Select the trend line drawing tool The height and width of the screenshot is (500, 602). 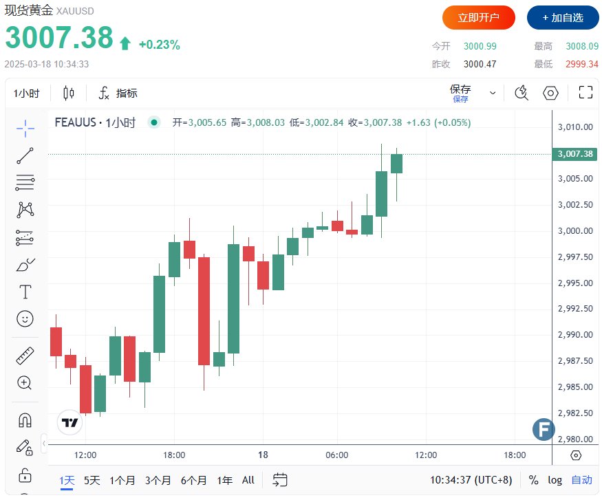click(x=25, y=155)
